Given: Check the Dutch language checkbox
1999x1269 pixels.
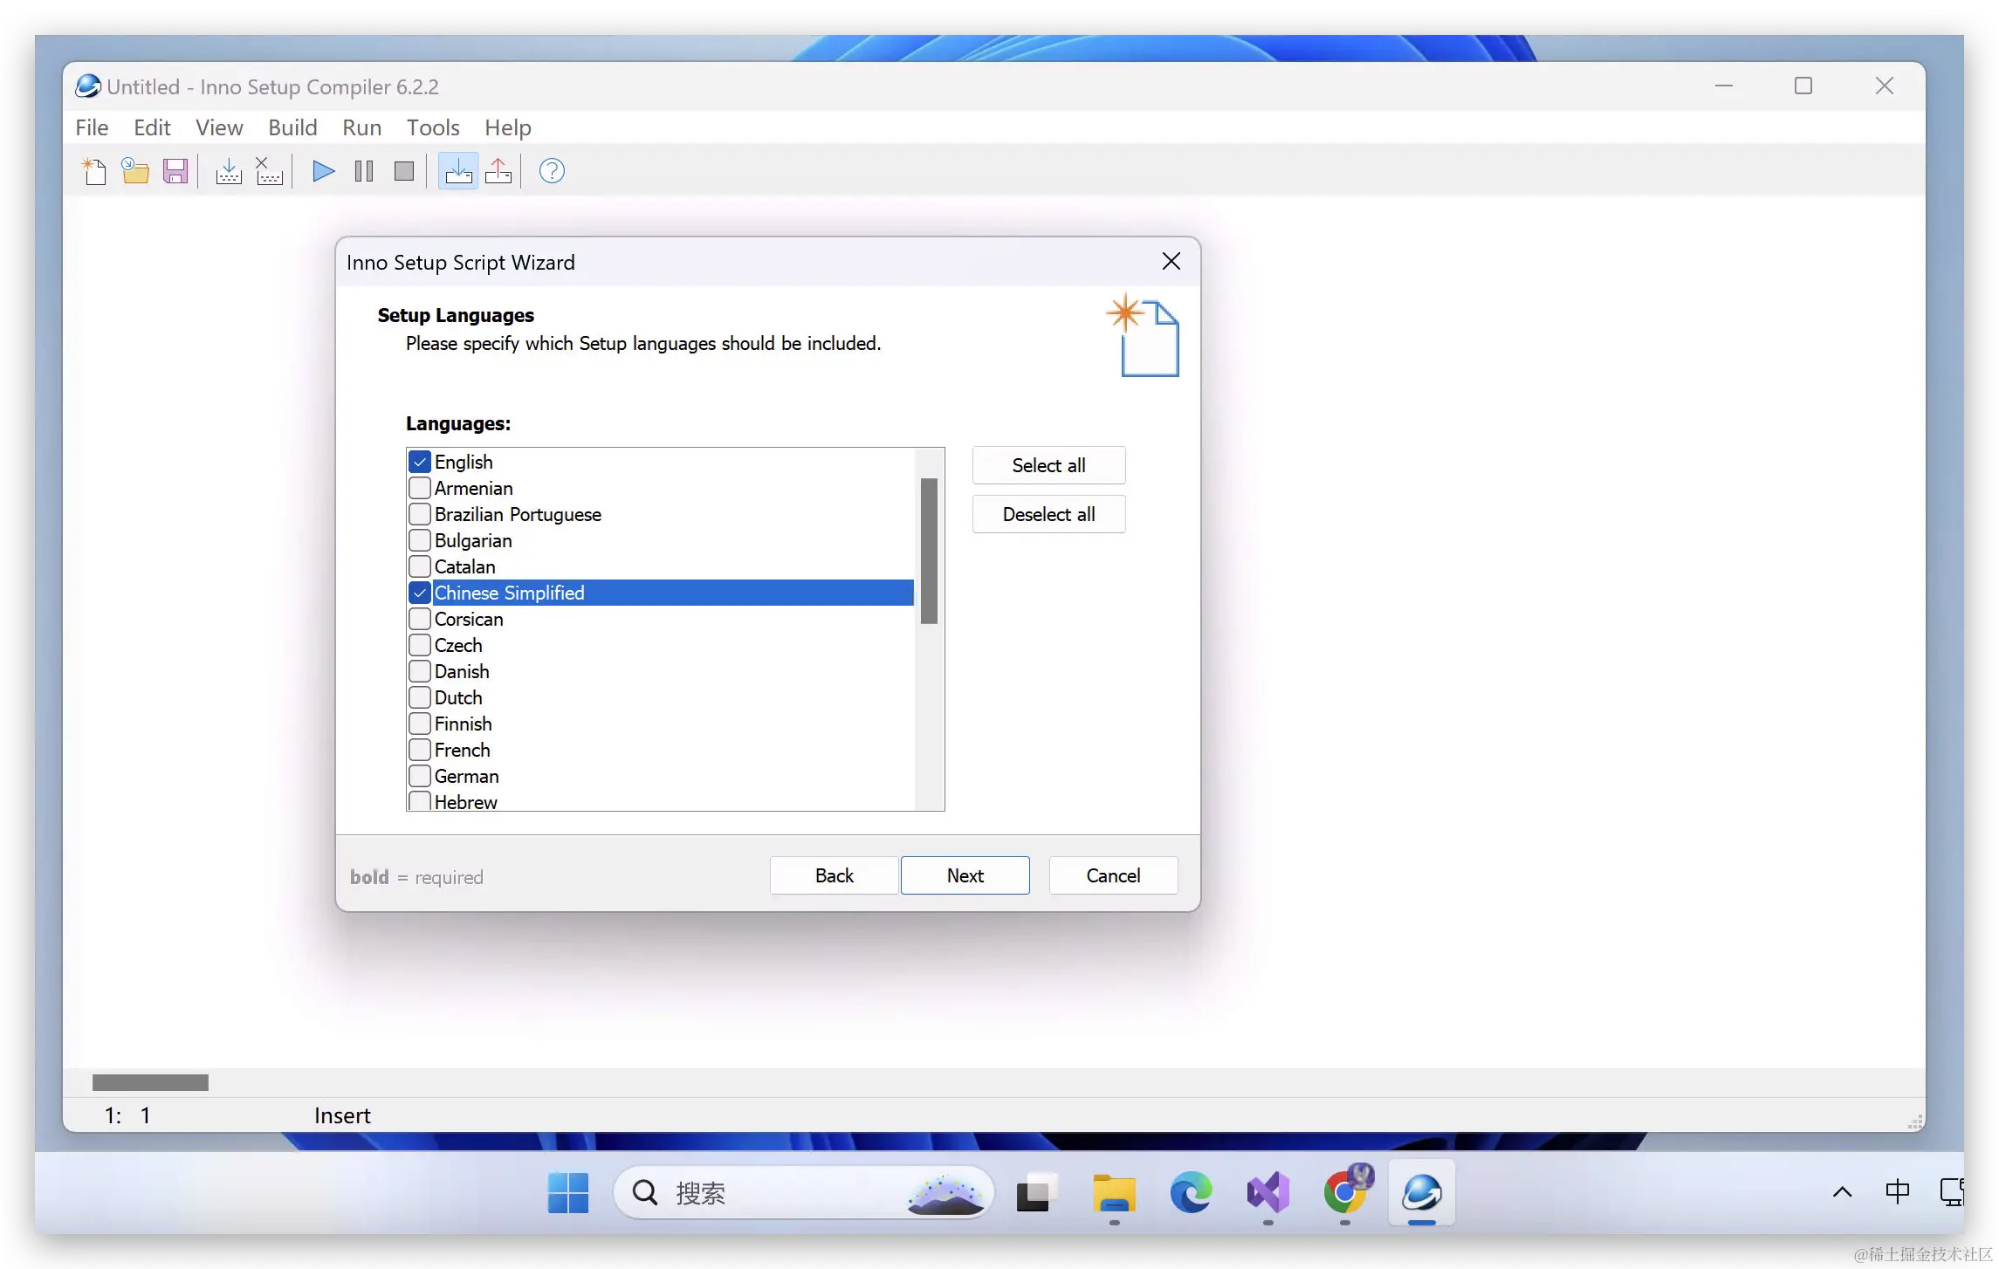Looking at the screenshot, I should click(420, 697).
